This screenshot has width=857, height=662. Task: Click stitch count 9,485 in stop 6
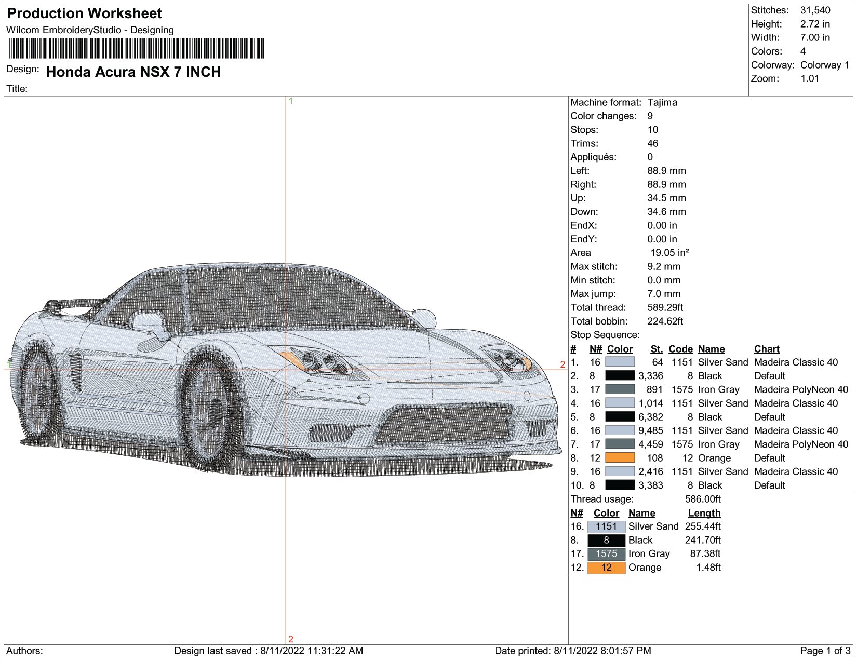coord(651,430)
